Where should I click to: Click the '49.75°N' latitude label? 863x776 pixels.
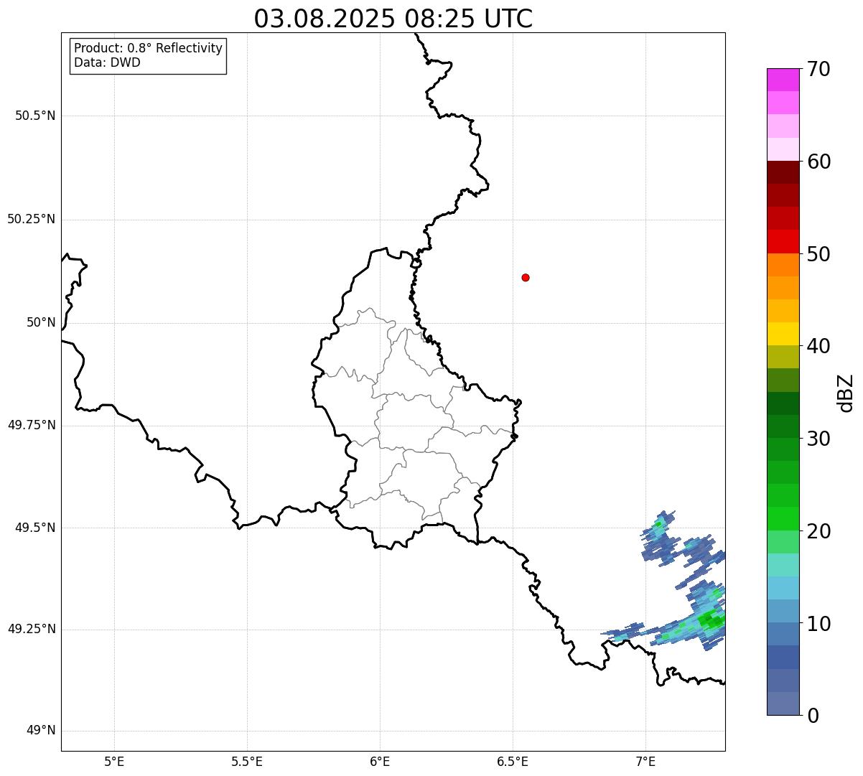click(32, 425)
